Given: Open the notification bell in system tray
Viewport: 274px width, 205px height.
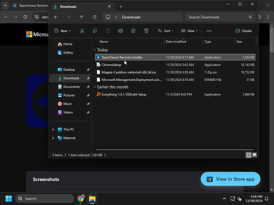Looking at the screenshot, I should [x=267, y=199].
